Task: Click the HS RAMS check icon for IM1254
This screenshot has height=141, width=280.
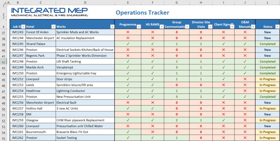Action: (153, 91)
